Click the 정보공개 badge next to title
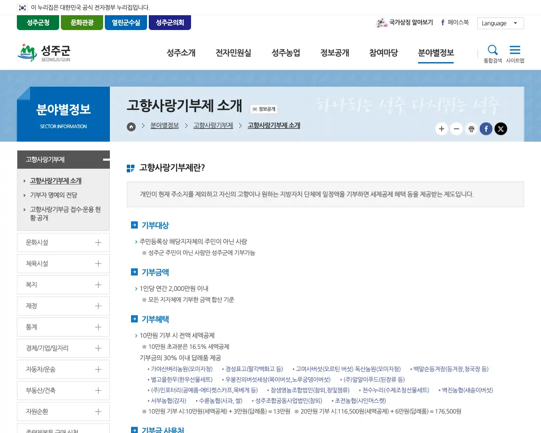 (x=264, y=109)
